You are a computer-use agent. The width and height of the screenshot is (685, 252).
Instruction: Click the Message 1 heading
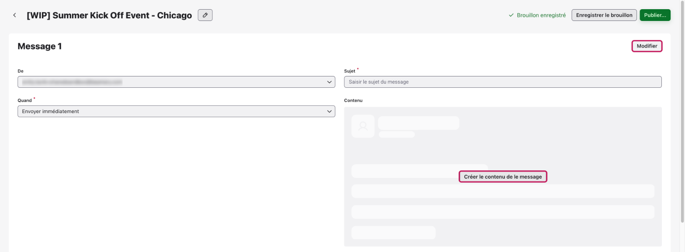tap(40, 46)
